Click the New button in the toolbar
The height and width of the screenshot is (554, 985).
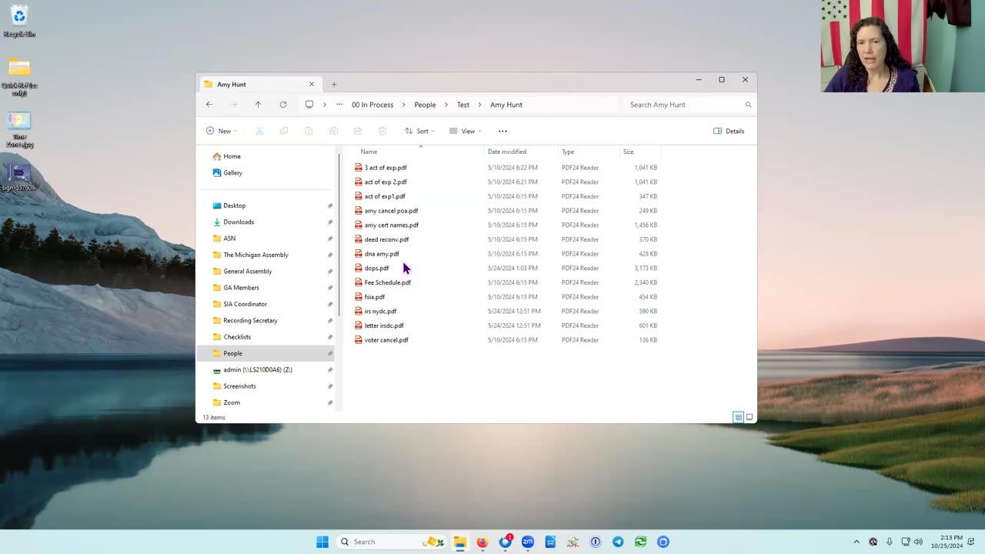click(221, 131)
